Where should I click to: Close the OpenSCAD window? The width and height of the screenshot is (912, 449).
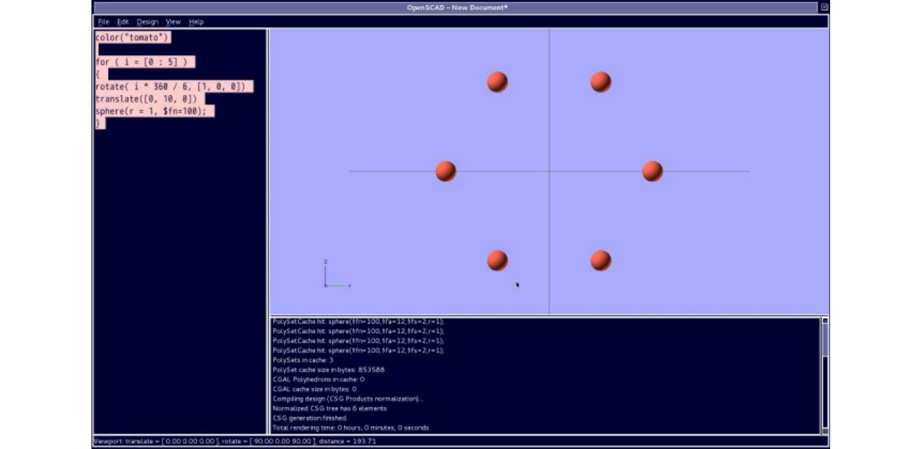tap(824, 7)
